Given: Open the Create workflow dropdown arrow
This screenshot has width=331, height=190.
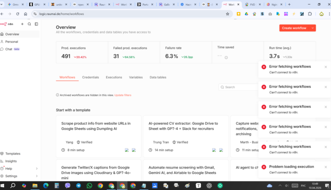Looking at the screenshot, I should [x=313, y=28].
